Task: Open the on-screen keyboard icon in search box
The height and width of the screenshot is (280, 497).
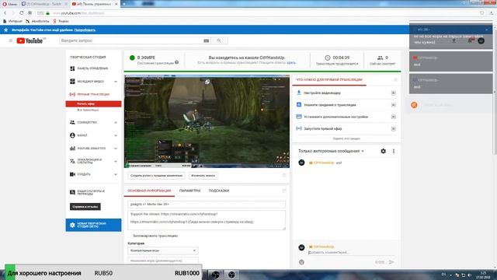Action: click(x=207, y=40)
